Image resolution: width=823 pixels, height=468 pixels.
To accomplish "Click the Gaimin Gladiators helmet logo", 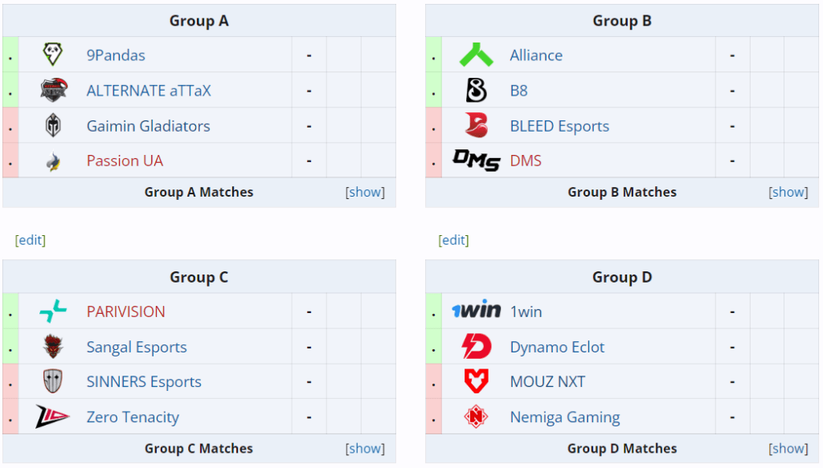I will [x=53, y=126].
